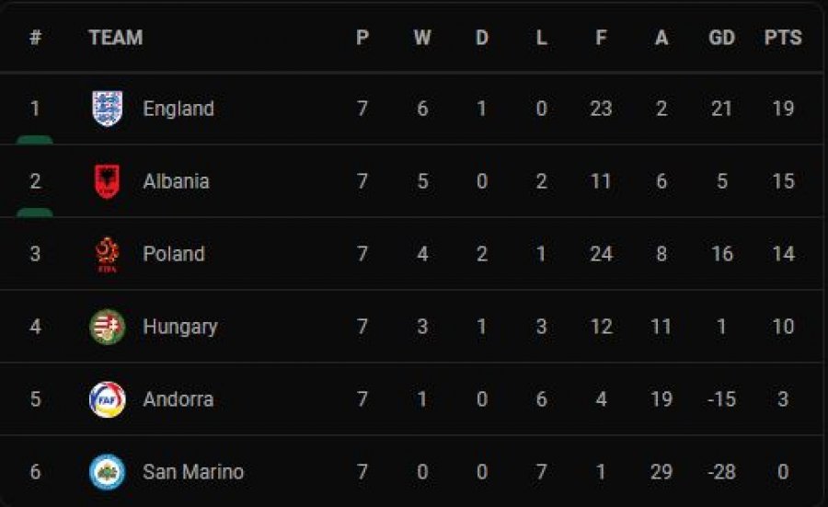The height and width of the screenshot is (507, 828).
Task: Sort by PTS column header
Action: [783, 38]
